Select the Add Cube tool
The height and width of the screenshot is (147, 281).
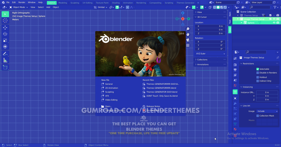(5, 67)
